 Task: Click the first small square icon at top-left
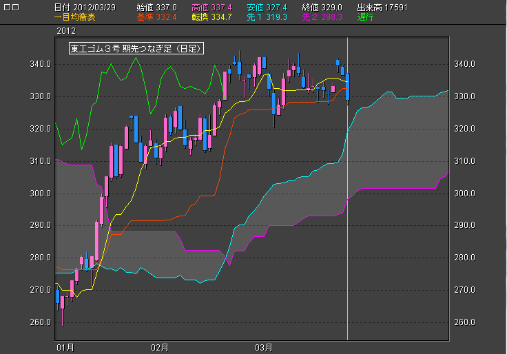point(7,7)
